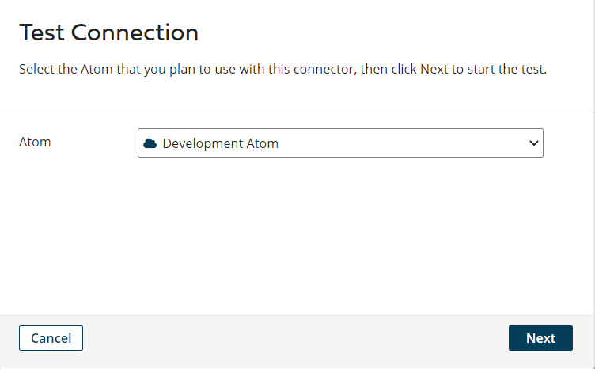Viewport: 595px width, 369px height.
Task: Select the Development Atom text in the dropdown
Action: coord(220,143)
